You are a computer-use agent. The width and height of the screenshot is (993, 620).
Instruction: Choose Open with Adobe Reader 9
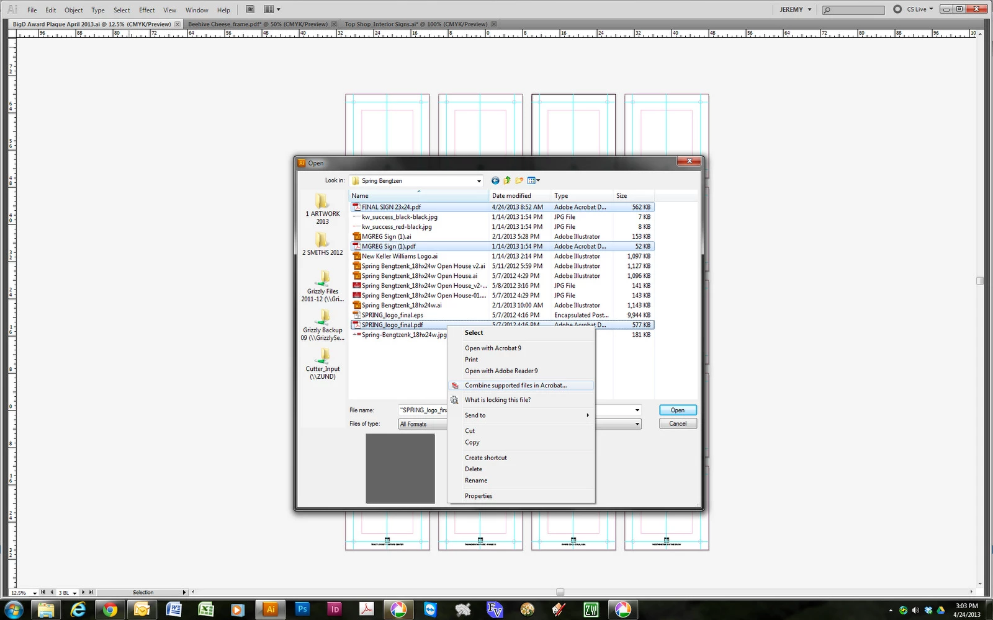click(501, 371)
